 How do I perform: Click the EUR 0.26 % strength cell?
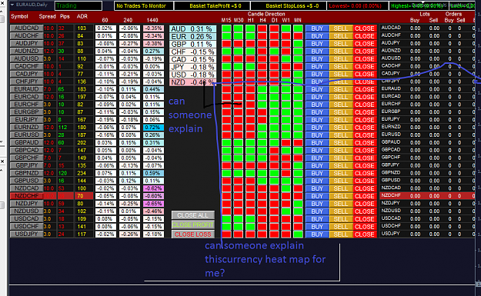point(192,37)
